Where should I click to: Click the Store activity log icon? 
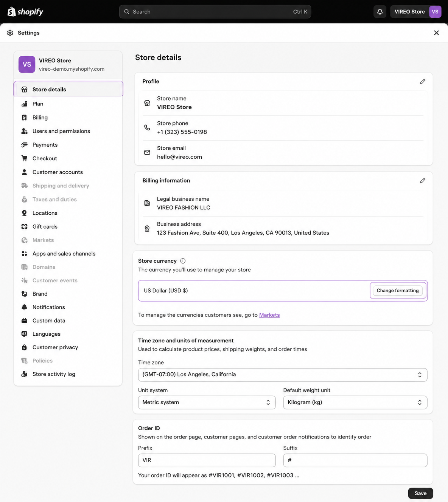coord(24,374)
